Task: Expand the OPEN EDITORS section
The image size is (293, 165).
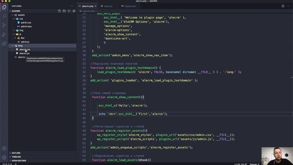Action: point(19,161)
